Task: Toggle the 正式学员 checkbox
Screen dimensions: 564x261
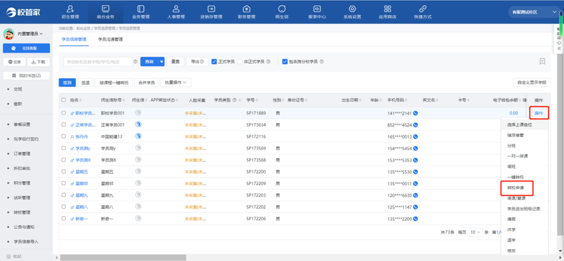Action: click(214, 62)
